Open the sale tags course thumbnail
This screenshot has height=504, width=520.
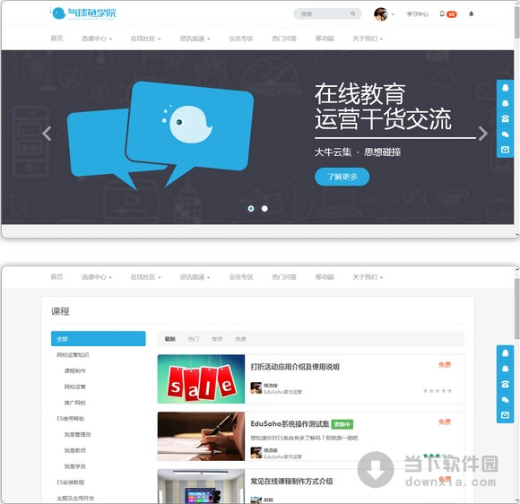(201, 379)
